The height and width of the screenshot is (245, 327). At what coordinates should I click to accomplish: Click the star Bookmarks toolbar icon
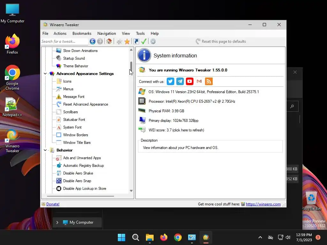click(127, 41)
